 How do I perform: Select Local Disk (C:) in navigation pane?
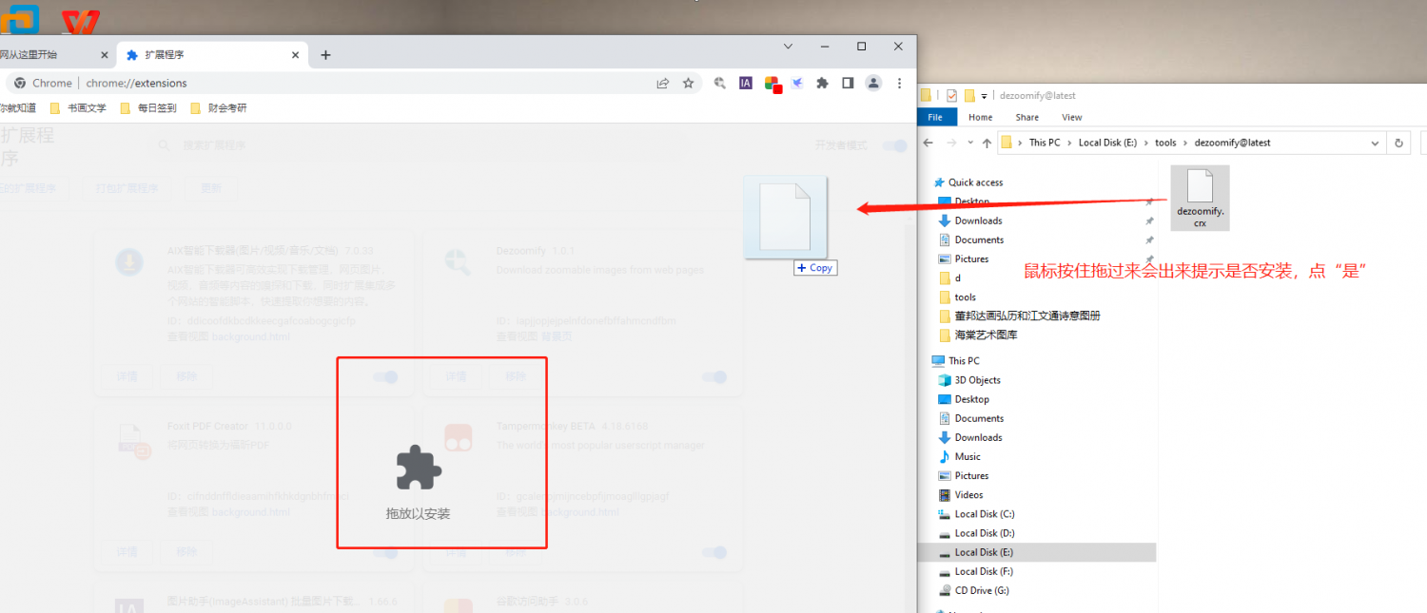[x=984, y=513]
